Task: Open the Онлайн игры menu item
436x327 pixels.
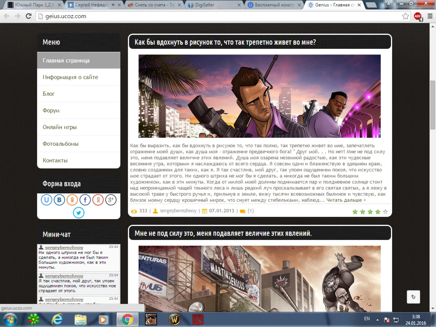Action: tap(79, 127)
